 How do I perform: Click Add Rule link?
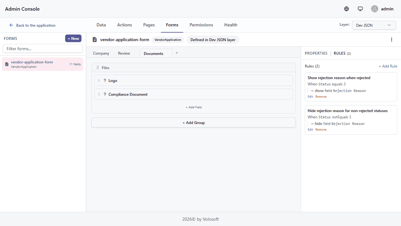pos(388,66)
